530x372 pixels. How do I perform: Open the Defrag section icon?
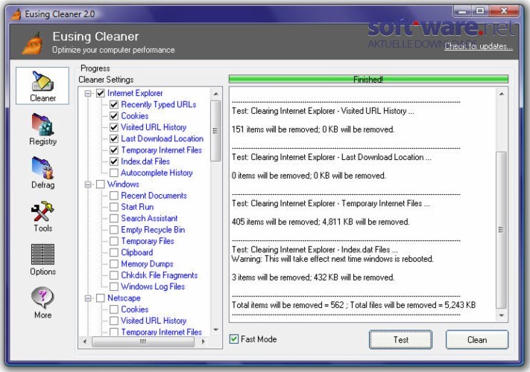coord(42,173)
